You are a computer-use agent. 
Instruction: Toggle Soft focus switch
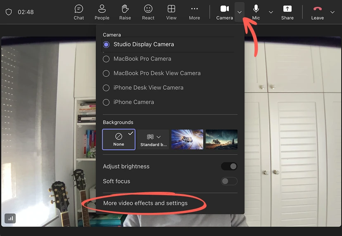229,181
